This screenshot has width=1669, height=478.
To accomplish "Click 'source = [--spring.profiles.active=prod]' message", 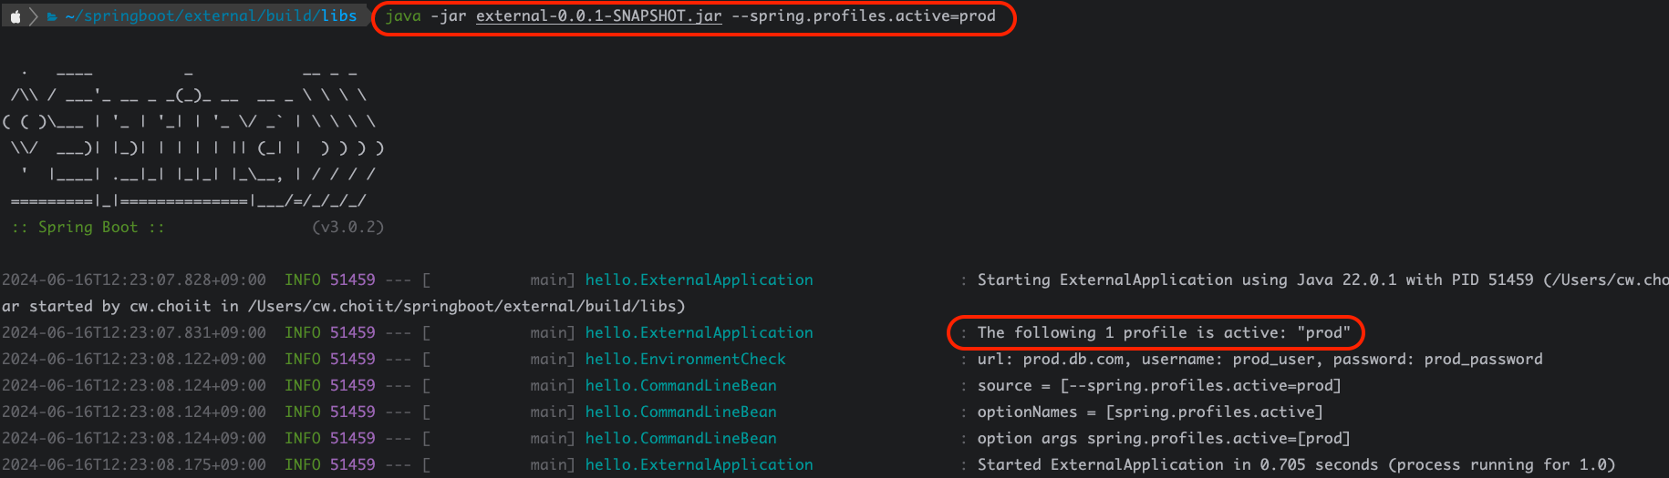I will (1159, 385).
